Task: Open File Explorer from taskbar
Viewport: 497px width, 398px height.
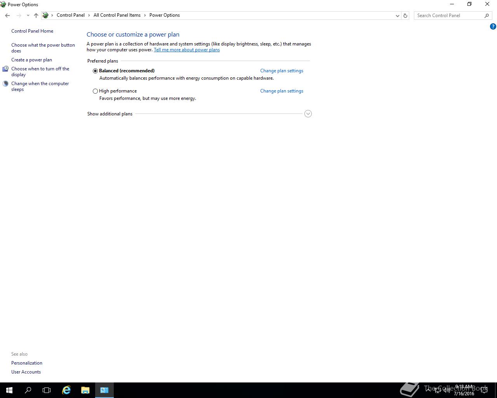Action: [85, 390]
